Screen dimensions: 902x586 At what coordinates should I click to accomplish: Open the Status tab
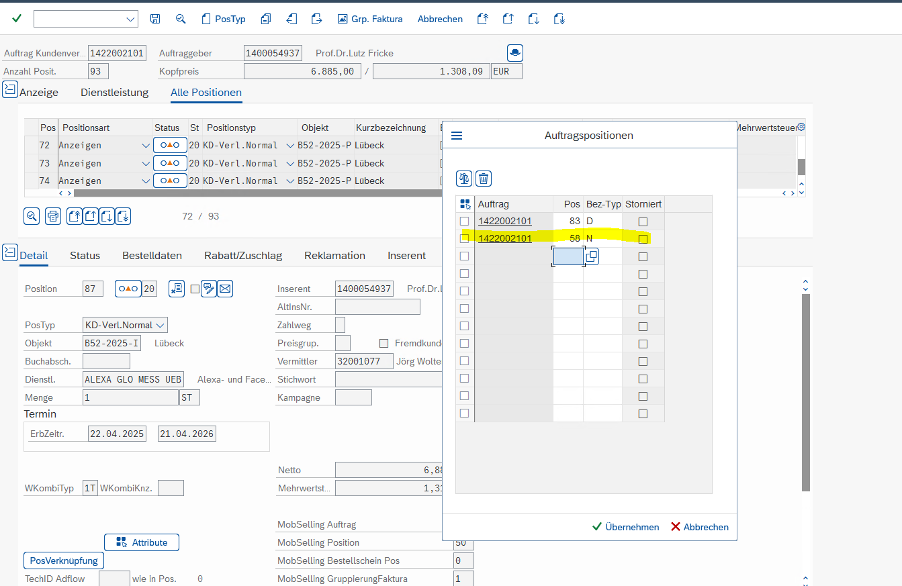pyautogui.click(x=85, y=256)
